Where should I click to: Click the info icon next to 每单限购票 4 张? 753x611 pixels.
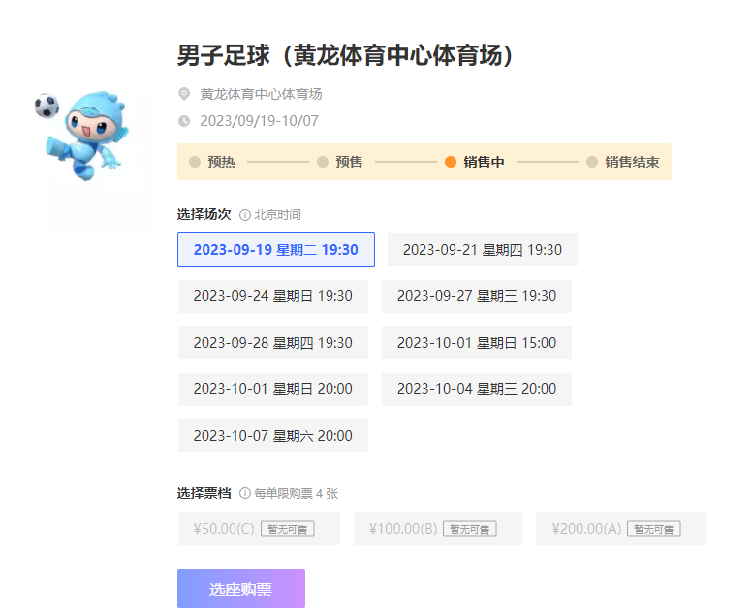pyautogui.click(x=245, y=493)
